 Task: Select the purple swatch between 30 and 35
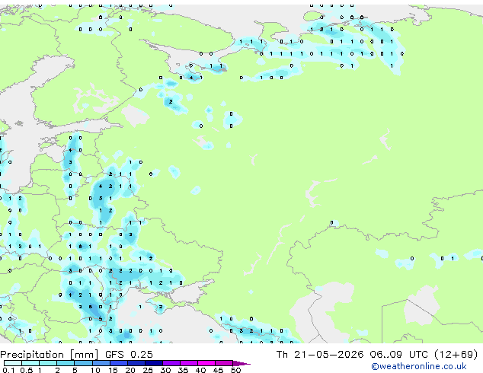point(171,363)
